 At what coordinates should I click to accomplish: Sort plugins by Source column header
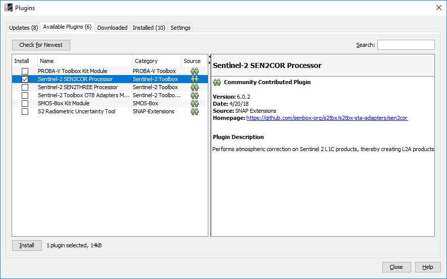(194, 61)
